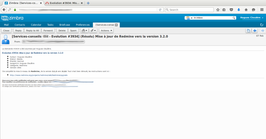Screen dimensions: 266x139
Task: Click the Zimbra logo
Action: pyautogui.click(x=12, y=18)
